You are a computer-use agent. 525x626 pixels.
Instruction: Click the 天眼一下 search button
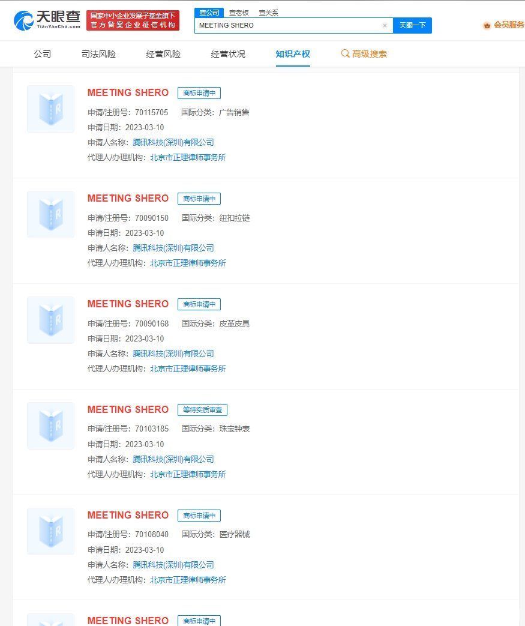412,25
